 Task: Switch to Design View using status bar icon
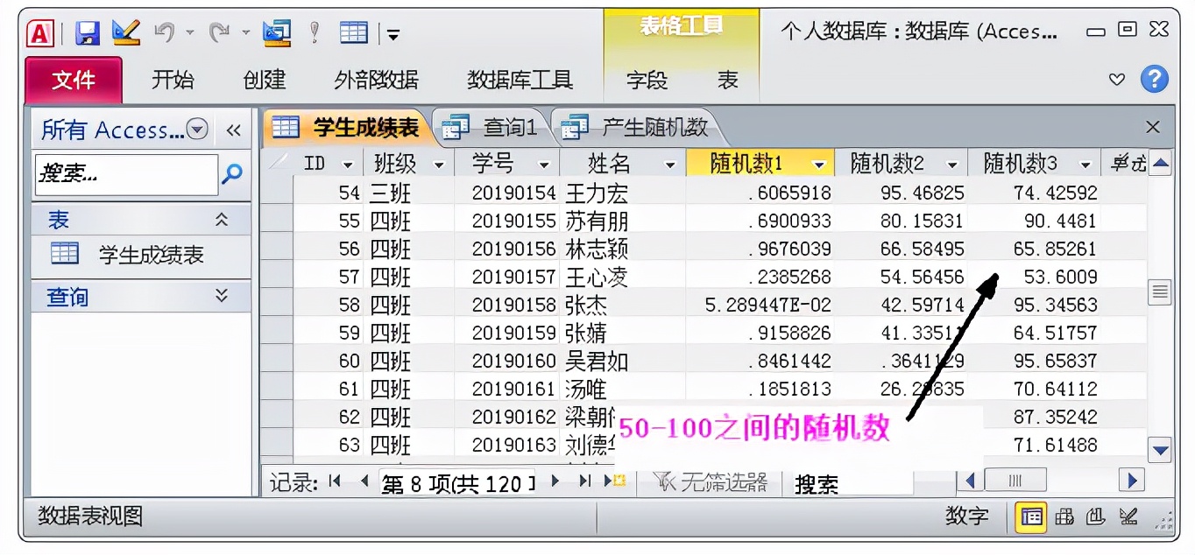tap(1128, 516)
